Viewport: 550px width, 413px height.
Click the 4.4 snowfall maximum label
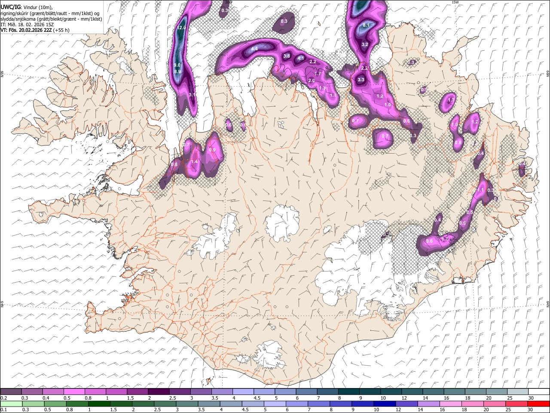click(254, 49)
